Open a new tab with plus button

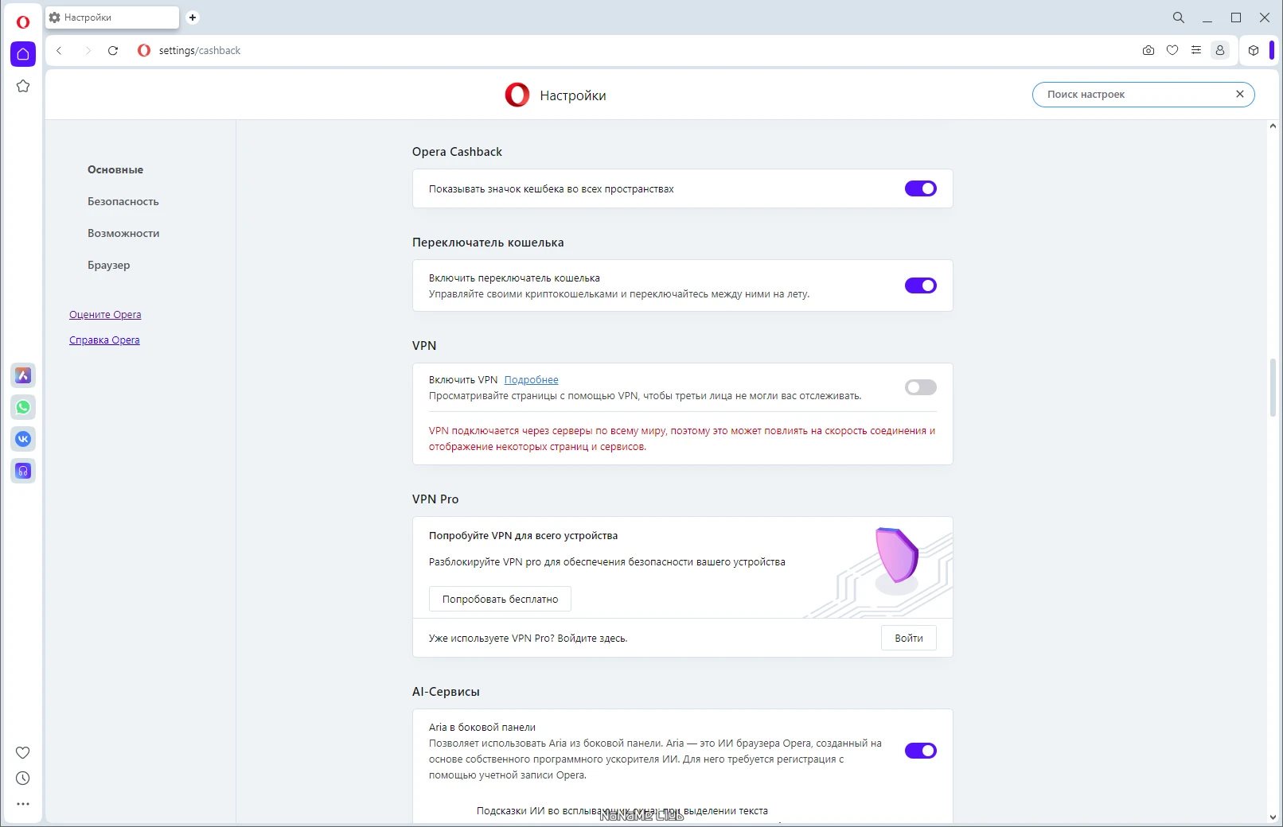(x=193, y=17)
